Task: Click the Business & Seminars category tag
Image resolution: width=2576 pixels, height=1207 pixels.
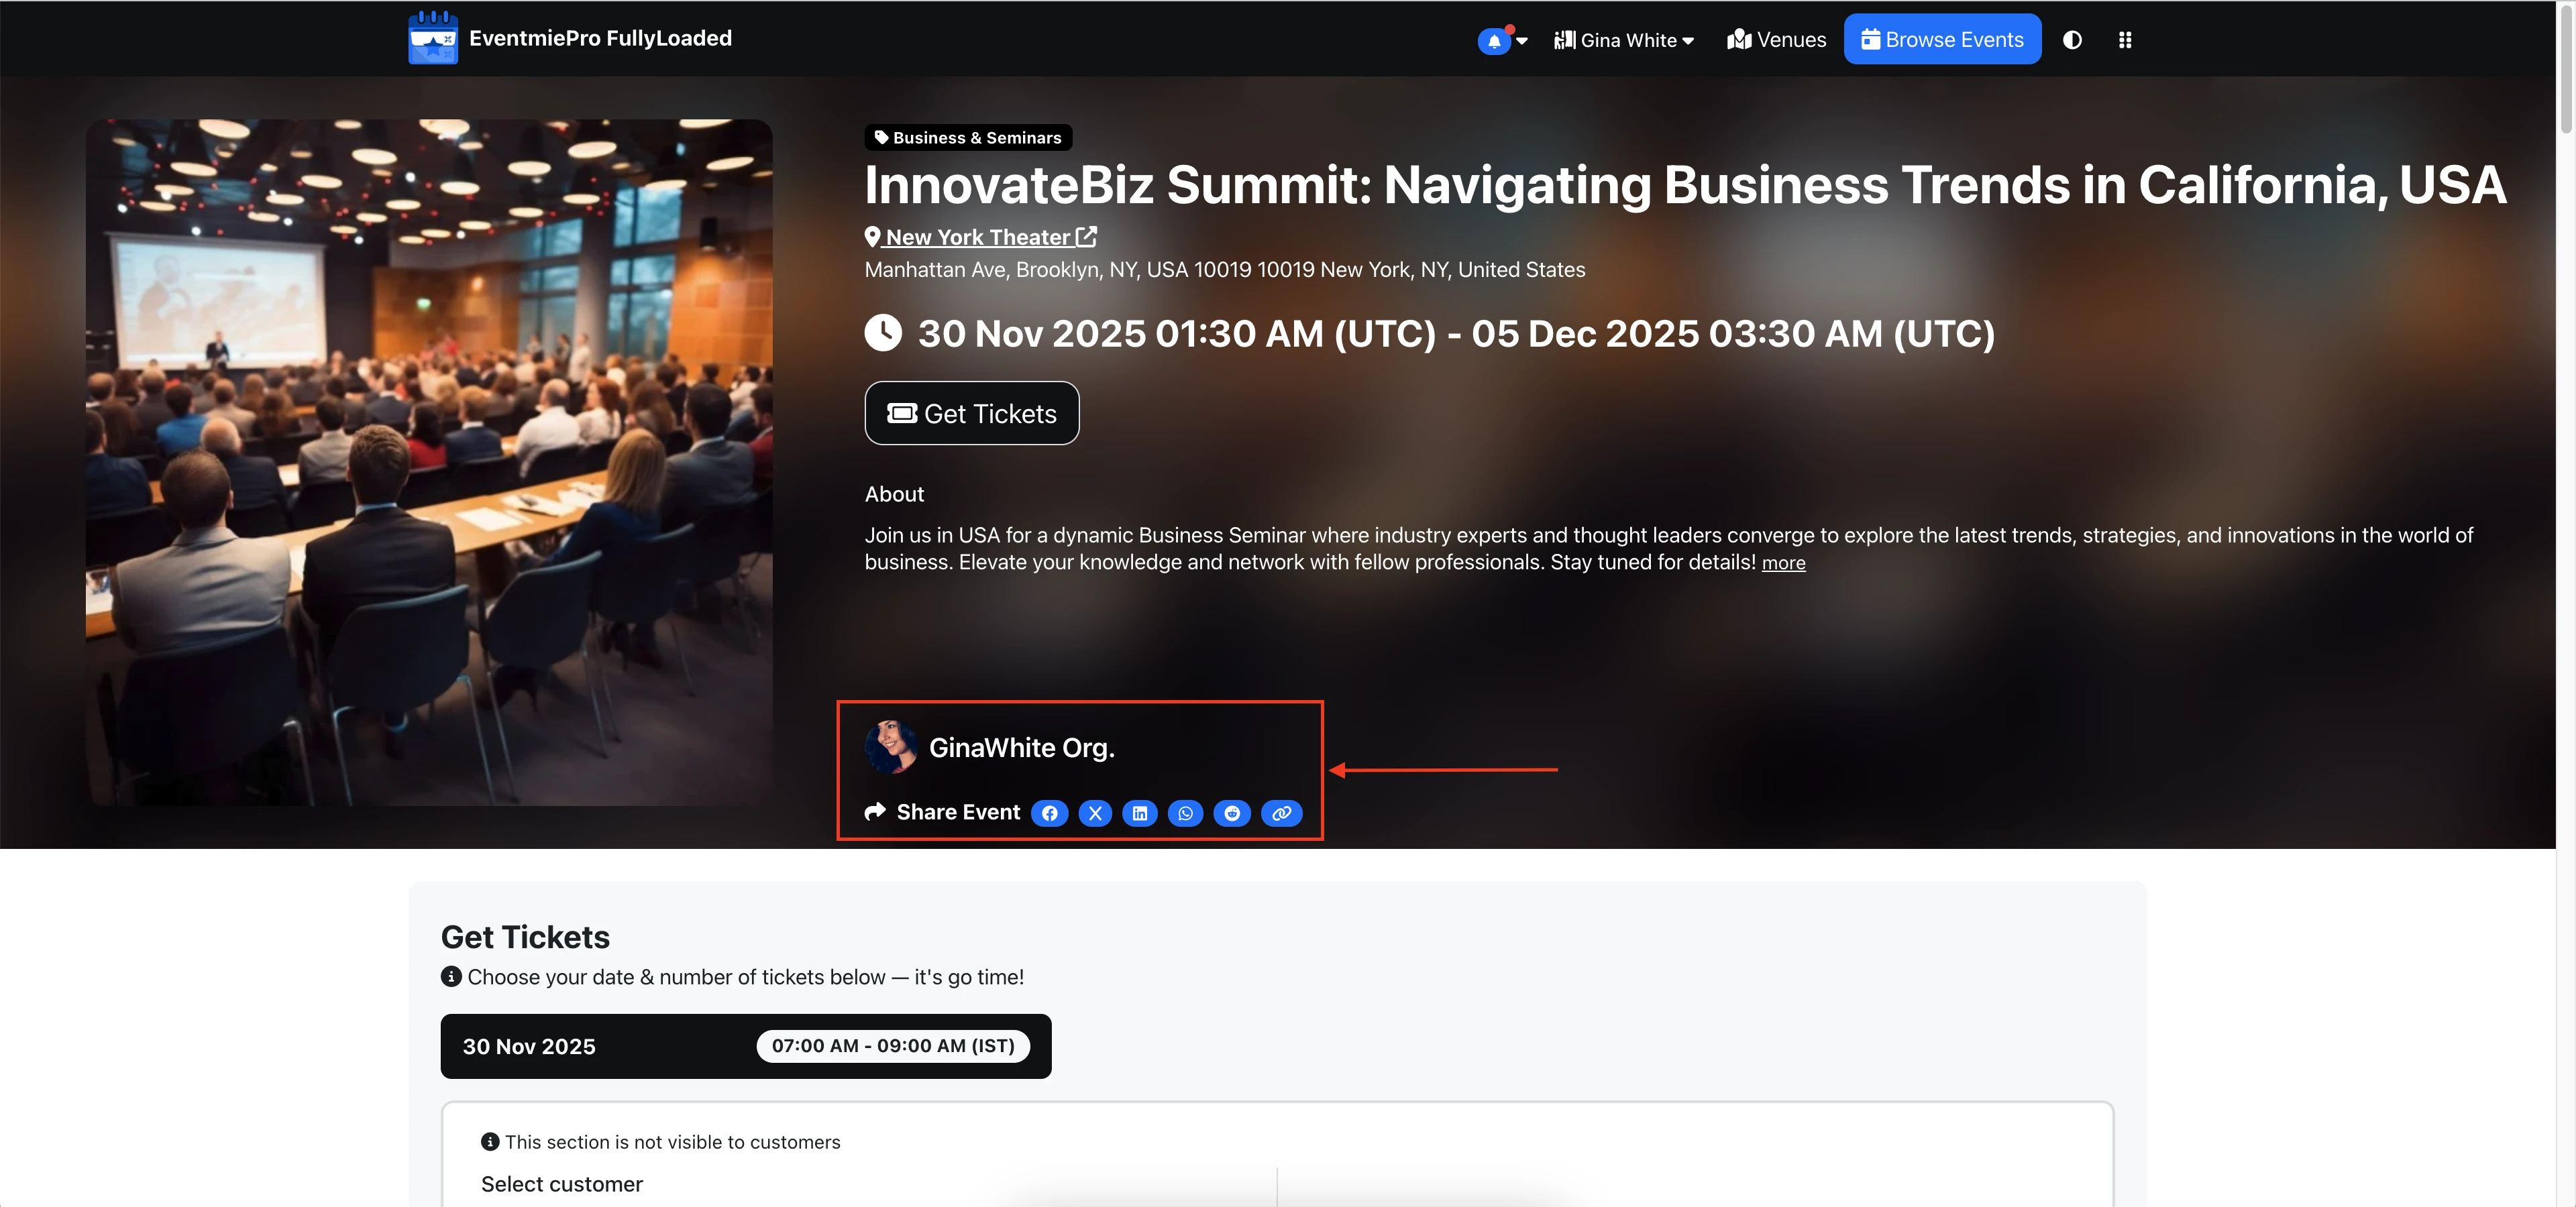Action: [968, 137]
